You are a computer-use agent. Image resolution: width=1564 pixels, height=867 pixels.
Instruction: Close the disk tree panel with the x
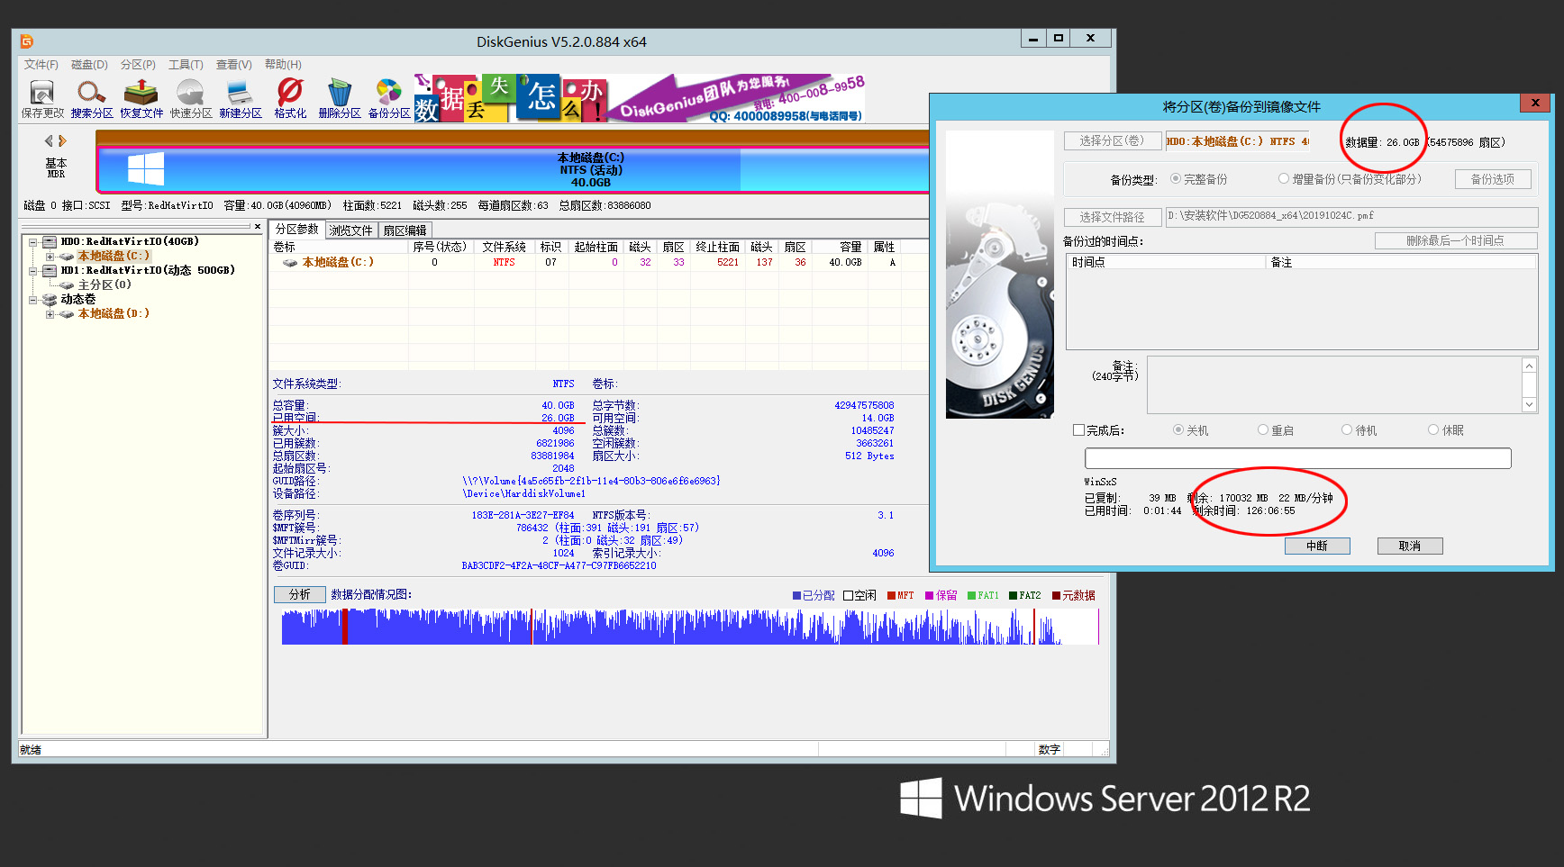click(x=258, y=227)
